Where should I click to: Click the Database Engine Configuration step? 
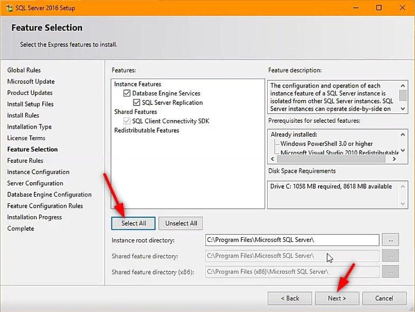49,194
